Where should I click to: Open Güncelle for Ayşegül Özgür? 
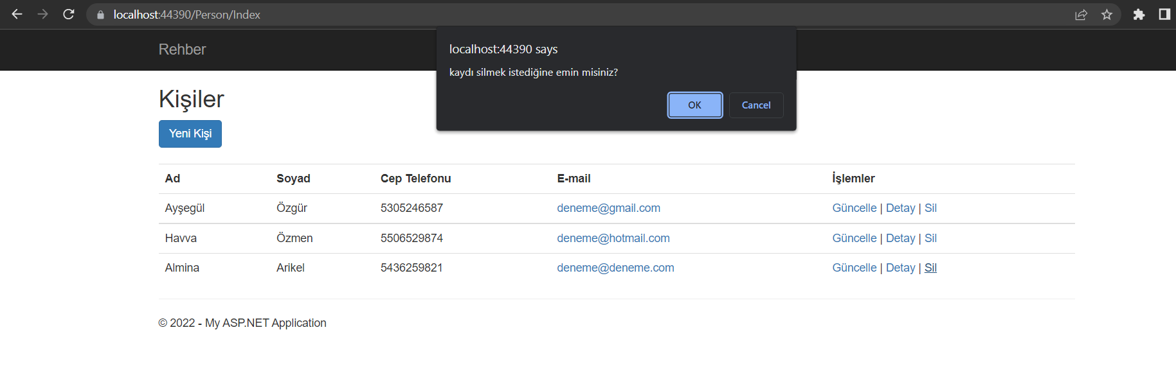point(854,208)
